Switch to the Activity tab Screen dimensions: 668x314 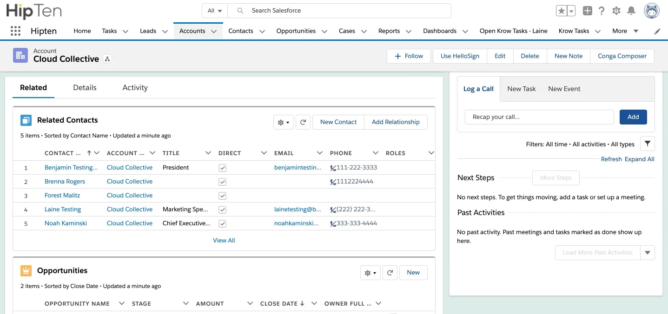[135, 88]
